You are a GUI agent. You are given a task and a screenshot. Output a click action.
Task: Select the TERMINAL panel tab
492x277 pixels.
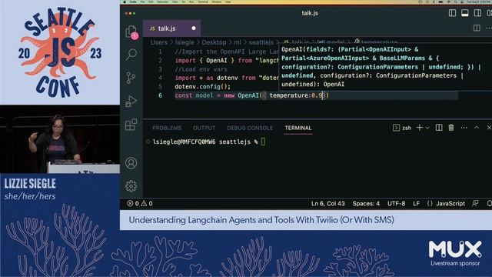298,128
